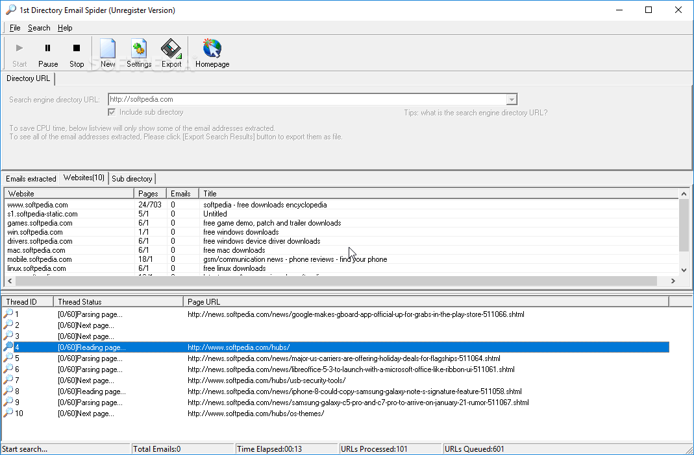Click the 24/703 pages cell
The height and width of the screenshot is (455, 694).
[149, 205]
